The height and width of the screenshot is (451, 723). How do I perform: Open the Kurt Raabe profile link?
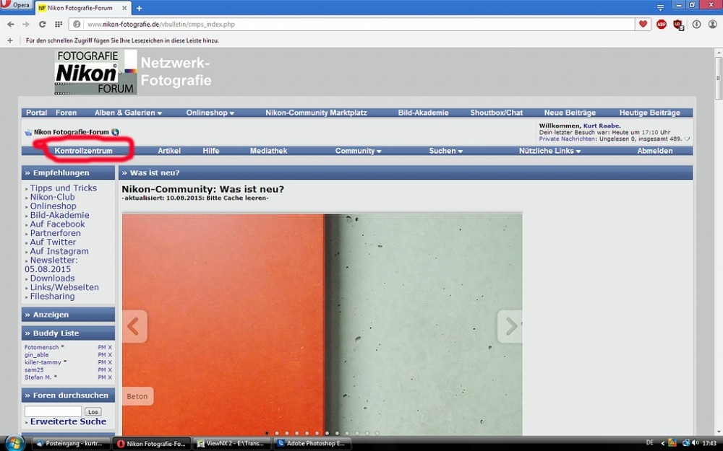[602, 126]
